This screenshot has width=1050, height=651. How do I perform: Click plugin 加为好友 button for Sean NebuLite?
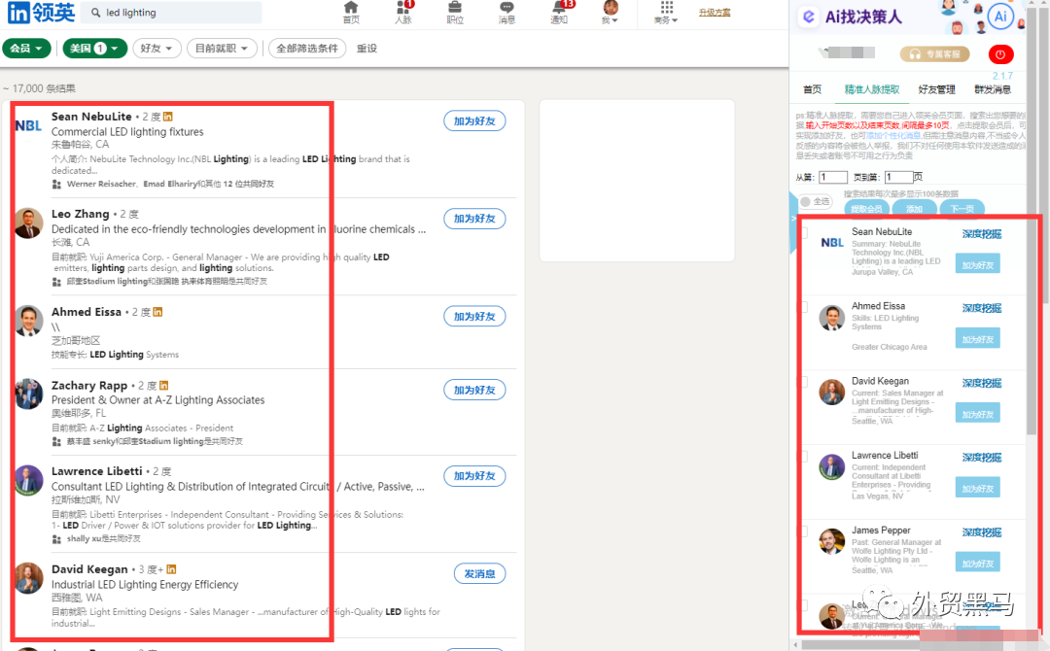click(978, 265)
